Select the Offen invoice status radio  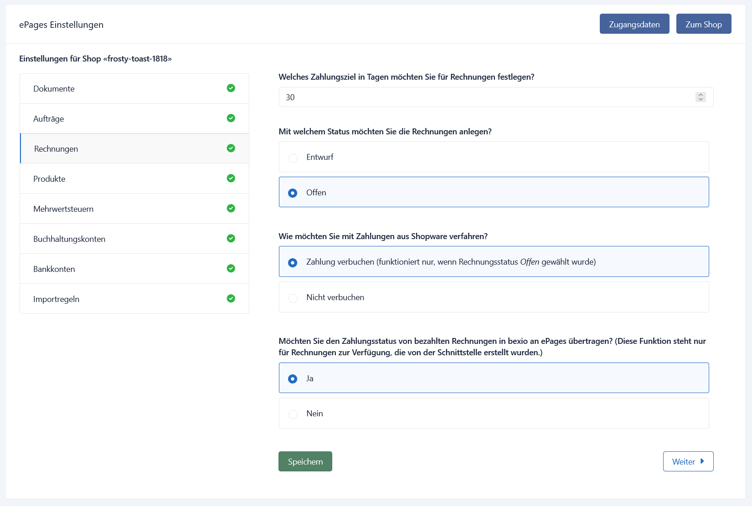point(293,193)
